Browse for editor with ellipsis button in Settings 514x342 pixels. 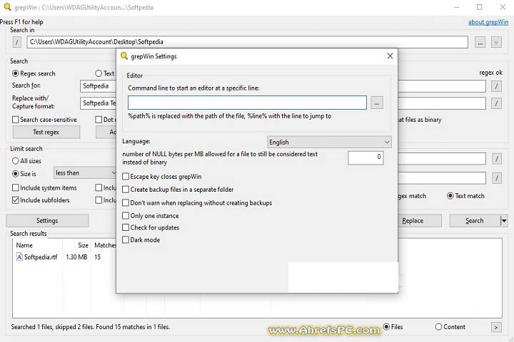377,103
